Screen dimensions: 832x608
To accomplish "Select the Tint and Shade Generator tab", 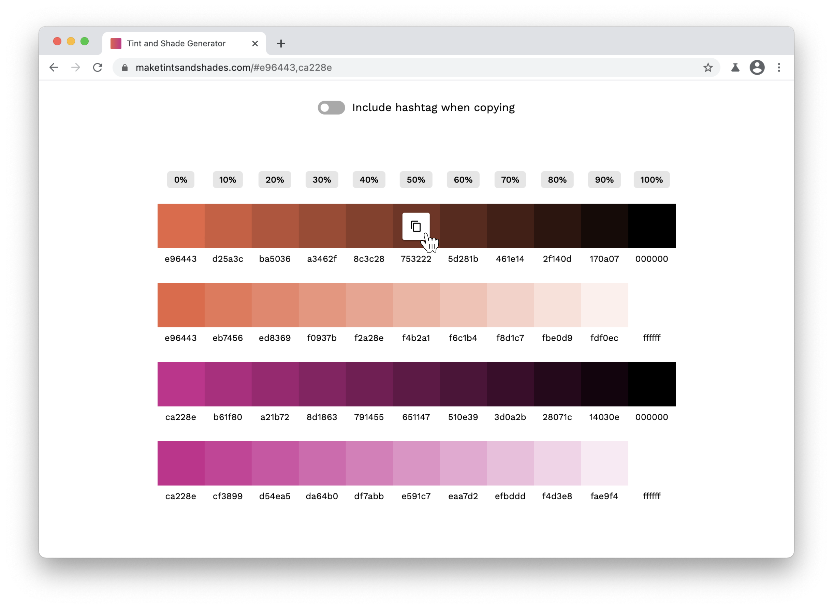I will click(176, 44).
